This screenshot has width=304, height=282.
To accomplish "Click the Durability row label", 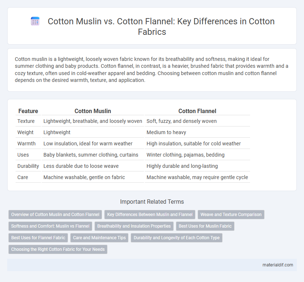I will point(28,166).
